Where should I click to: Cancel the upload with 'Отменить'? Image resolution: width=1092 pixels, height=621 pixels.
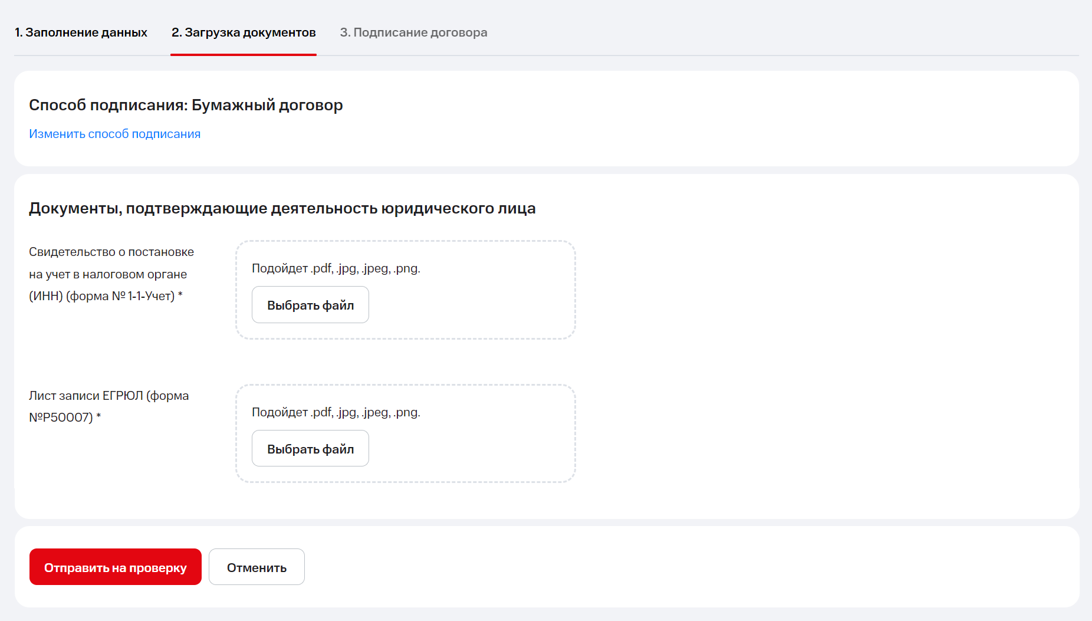(x=256, y=567)
